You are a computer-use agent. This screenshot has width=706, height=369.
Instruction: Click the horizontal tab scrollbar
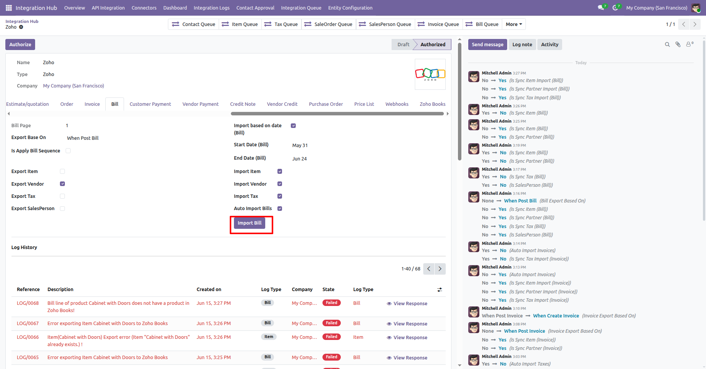point(337,113)
